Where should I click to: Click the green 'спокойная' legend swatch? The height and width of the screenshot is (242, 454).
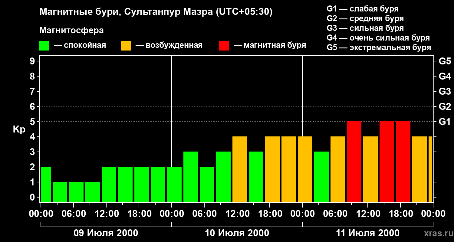44,46
